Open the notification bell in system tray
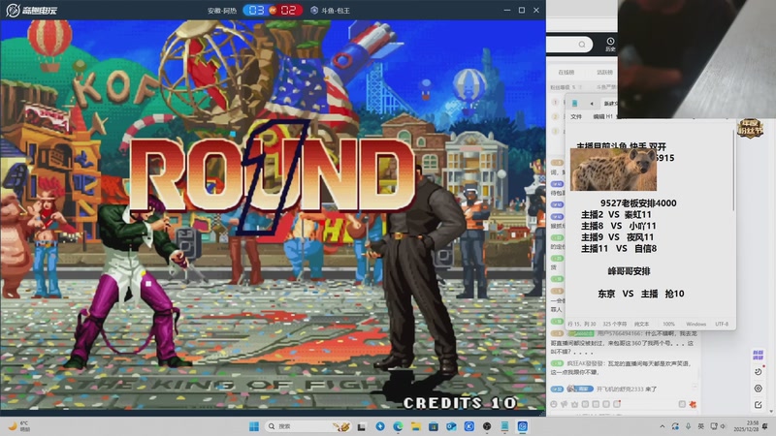Screen dimensions: 776x436 click(765, 426)
